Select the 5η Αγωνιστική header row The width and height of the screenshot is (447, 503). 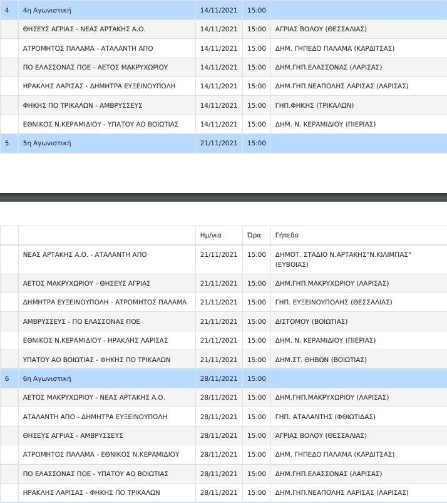(x=223, y=143)
